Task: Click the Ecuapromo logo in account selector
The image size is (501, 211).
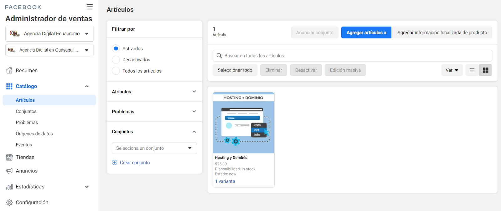Action: (x=14, y=33)
